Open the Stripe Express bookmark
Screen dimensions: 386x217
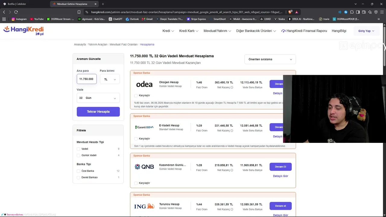(196, 19)
